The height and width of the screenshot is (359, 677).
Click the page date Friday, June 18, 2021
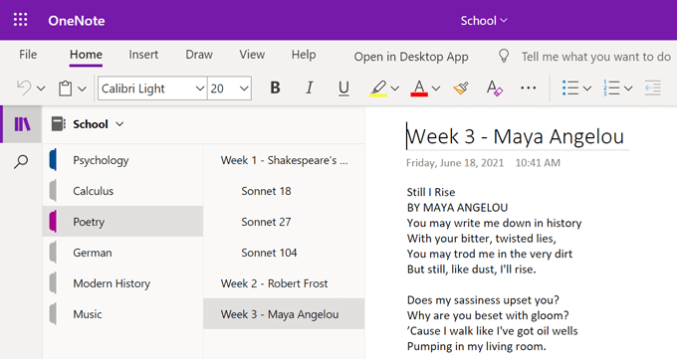455,163
